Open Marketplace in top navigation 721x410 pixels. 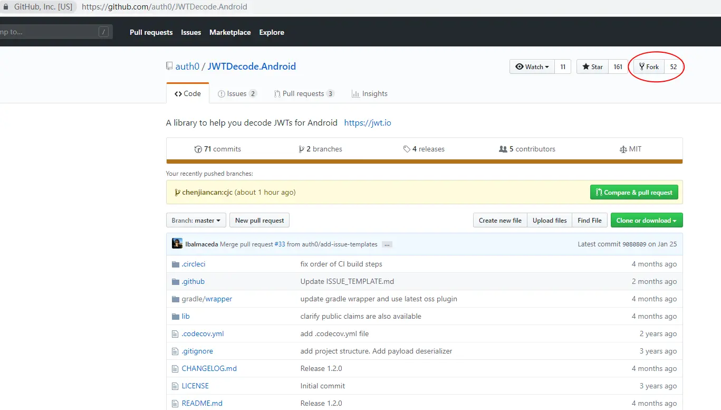click(x=230, y=32)
